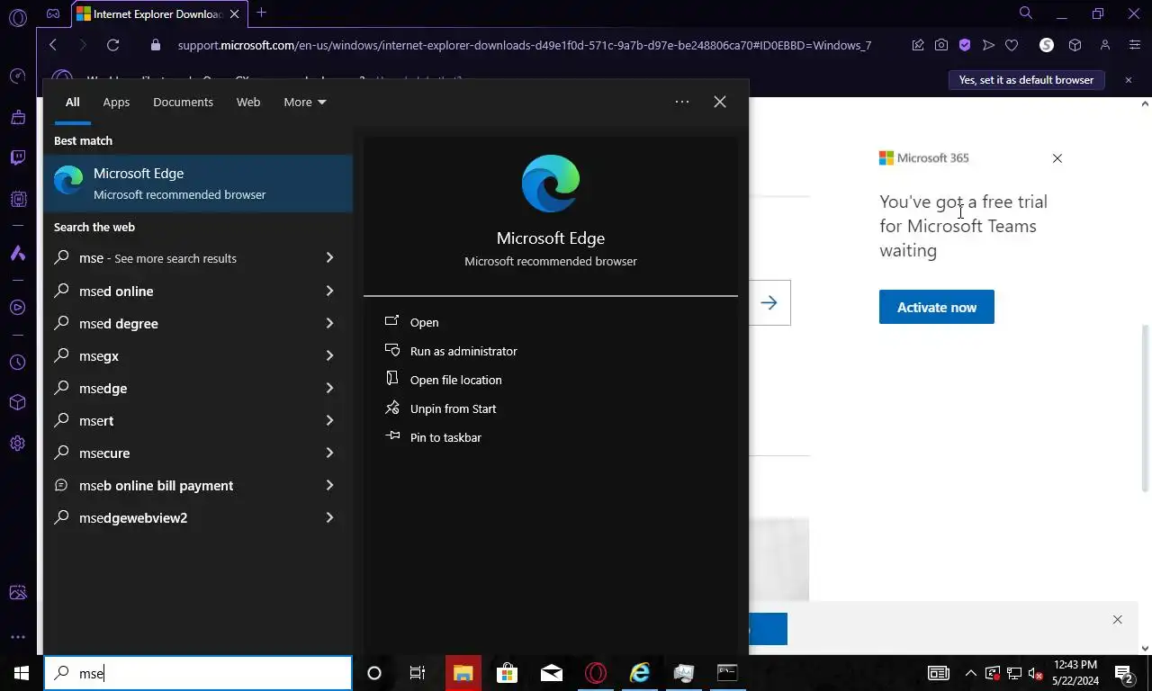Select the Microsoft Edge best match
Image resolution: width=1152 pixels, height=691 pixels.
pos(198,183)
